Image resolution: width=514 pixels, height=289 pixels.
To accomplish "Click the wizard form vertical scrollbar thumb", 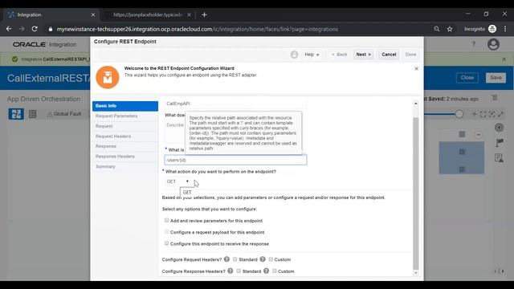I will (x=416, y=193).
